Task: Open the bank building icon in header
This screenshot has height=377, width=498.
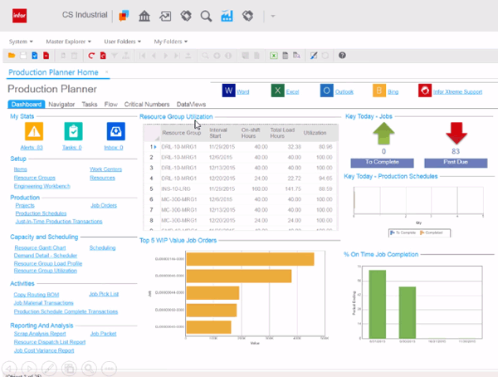Action: [x=144, y=16]
